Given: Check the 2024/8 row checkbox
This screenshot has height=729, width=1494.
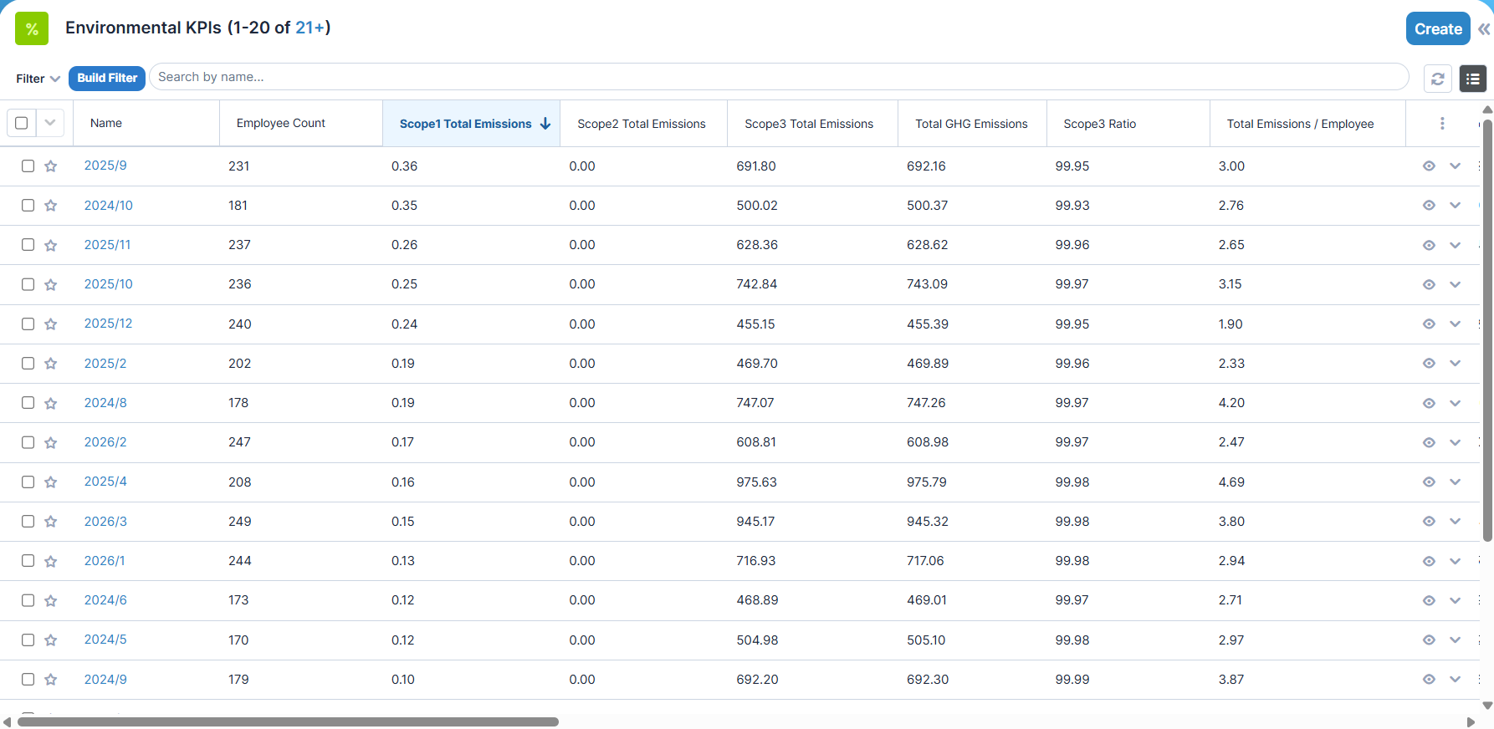Looking at the screenshot, I should (28, 402).
